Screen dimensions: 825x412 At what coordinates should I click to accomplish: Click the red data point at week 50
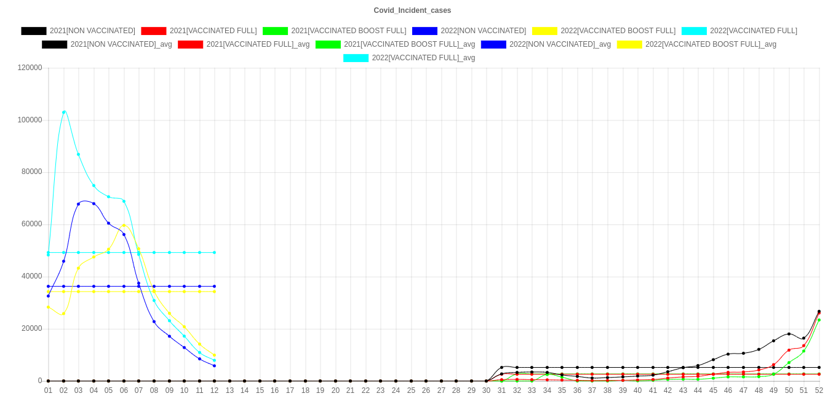point(789,350)
